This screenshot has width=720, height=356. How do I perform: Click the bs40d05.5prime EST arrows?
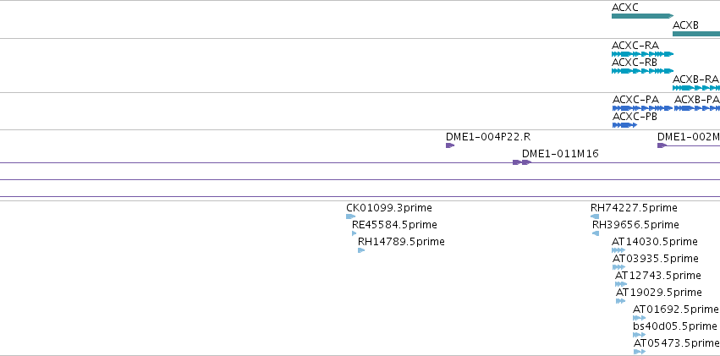click(639, 335)
